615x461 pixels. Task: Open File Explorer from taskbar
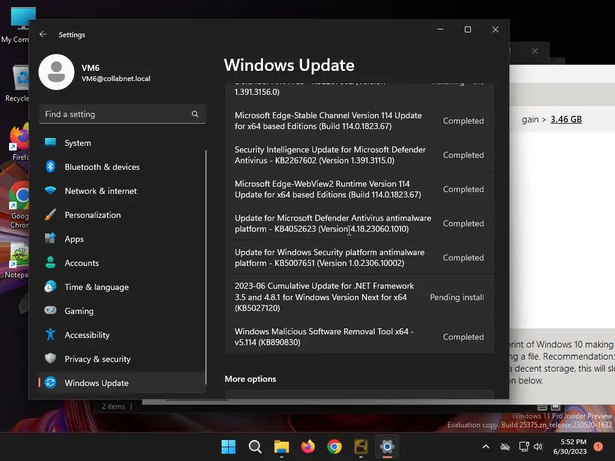coord(281,447)
